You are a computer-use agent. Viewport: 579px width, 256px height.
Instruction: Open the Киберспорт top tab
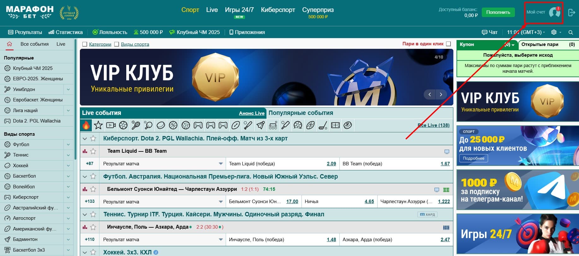[x=278, y=10]
